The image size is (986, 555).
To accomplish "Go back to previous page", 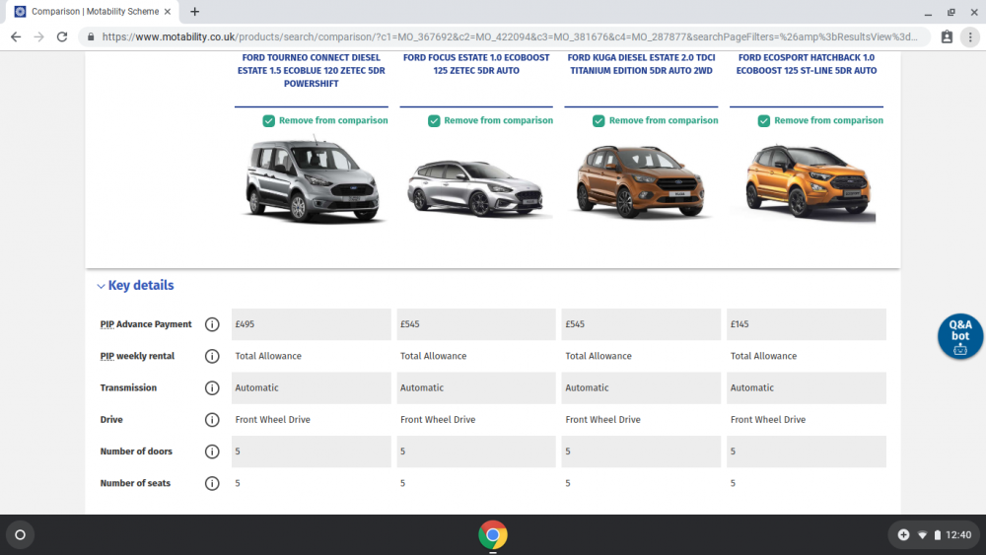I will [16, 37].
